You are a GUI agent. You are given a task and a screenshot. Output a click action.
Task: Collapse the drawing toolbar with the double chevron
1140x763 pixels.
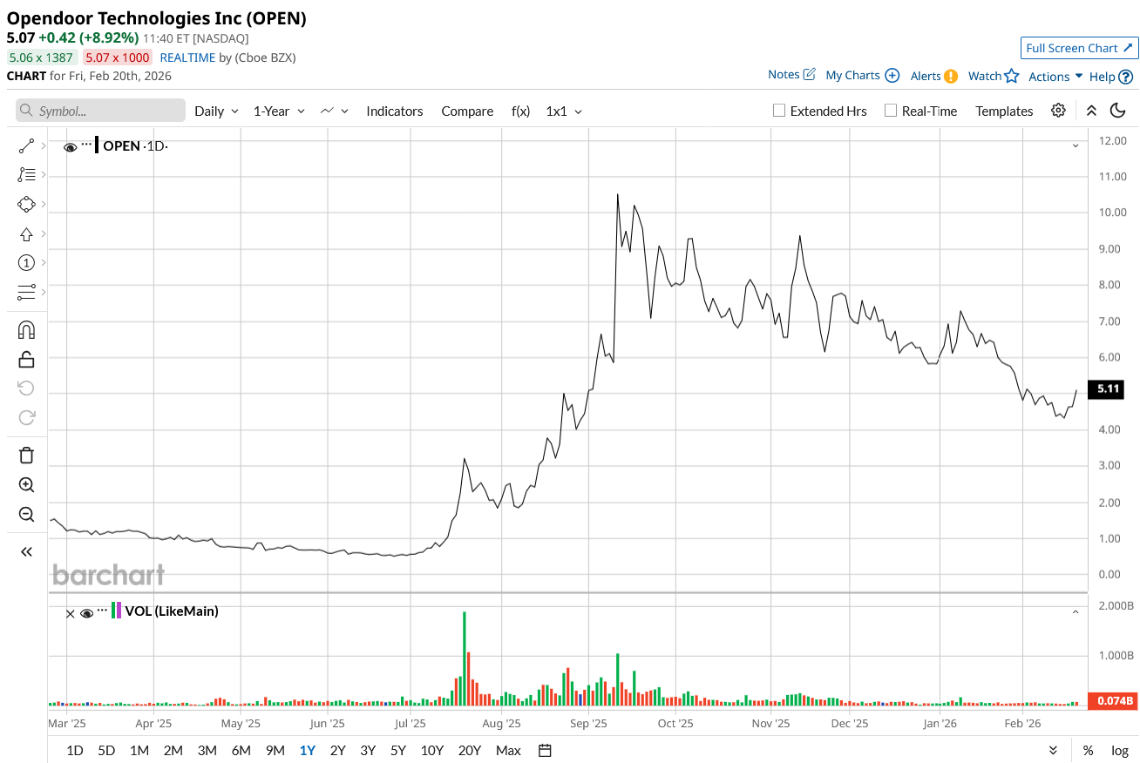[x=26, y=551]
